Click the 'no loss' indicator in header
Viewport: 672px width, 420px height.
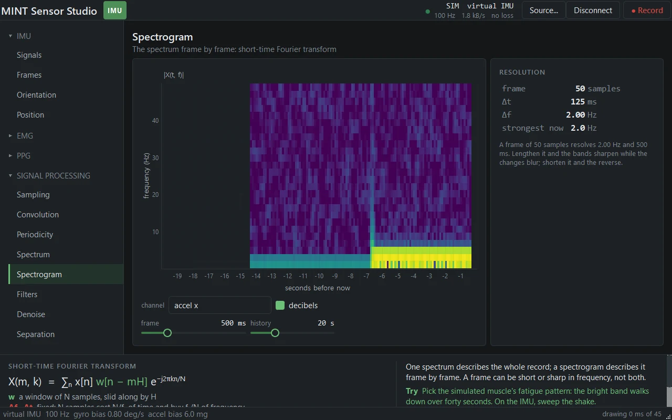pyautogui.click(x=502, y=16)
